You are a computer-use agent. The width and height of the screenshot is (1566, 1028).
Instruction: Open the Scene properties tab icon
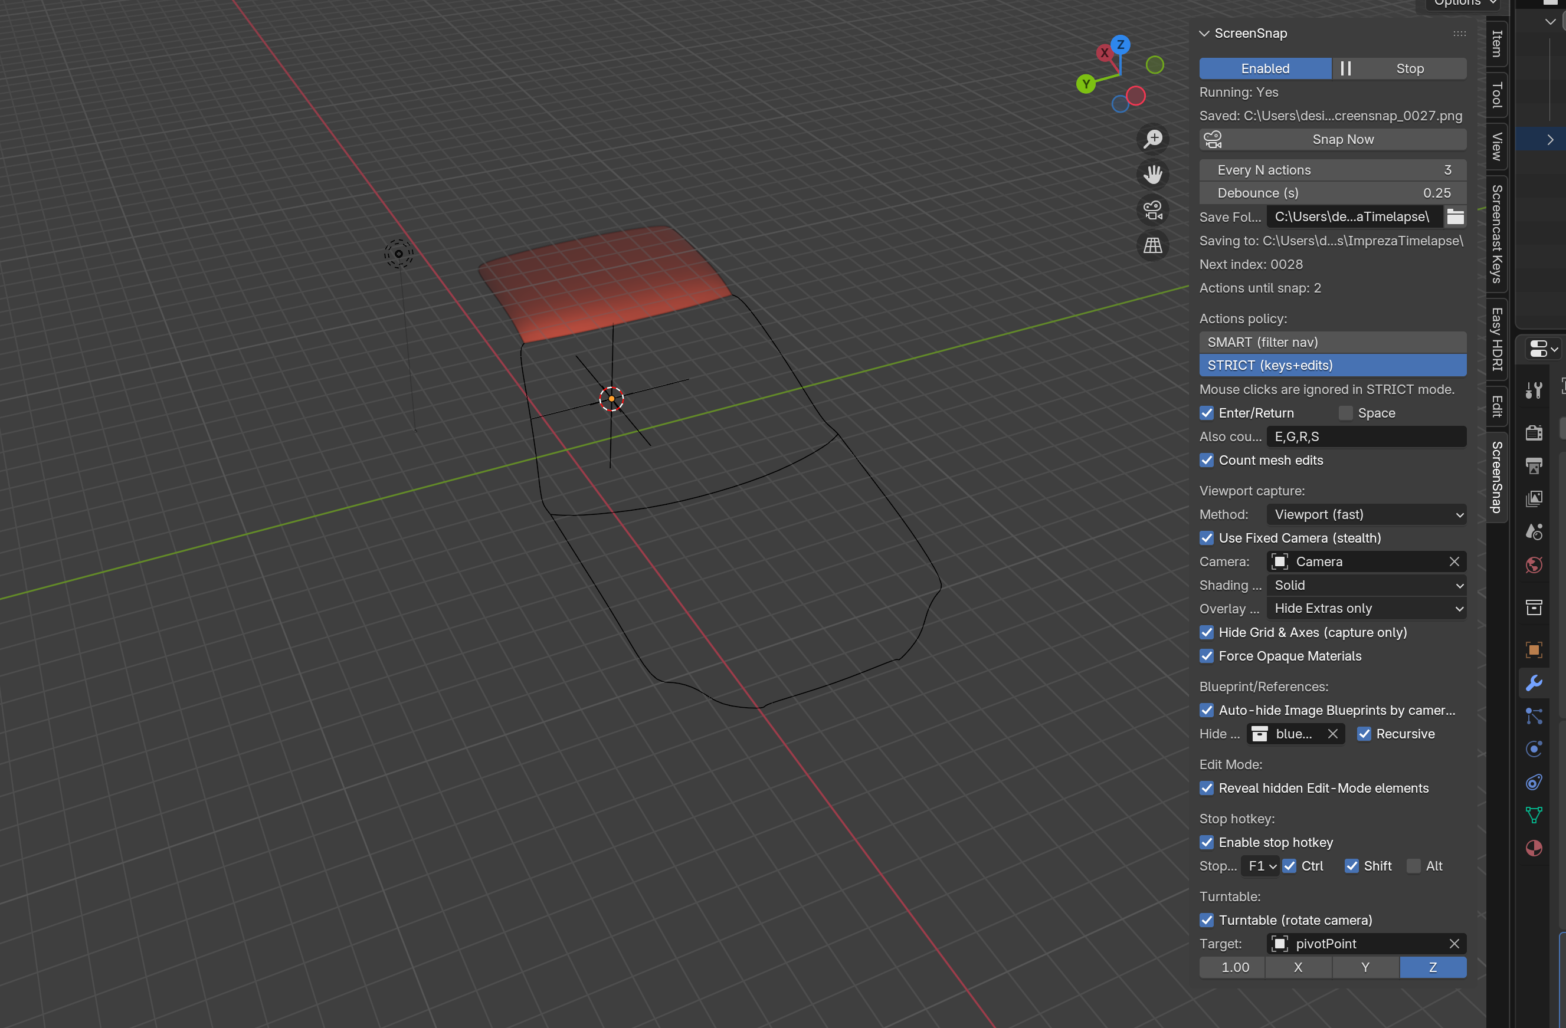(1534, 531)
